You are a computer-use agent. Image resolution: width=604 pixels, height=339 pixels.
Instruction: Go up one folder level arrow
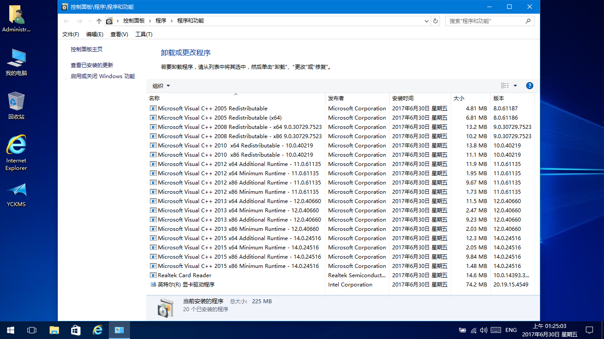[99, 21]
